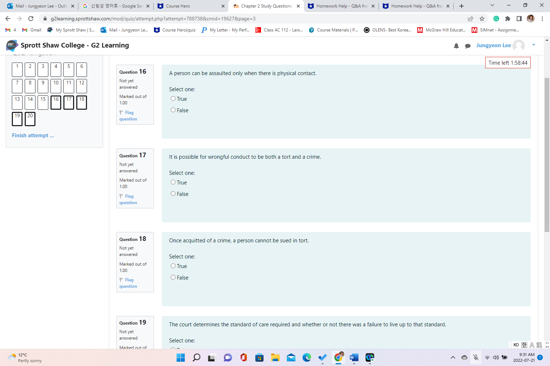Open the notifications bell icon

[x=456, y=46]
